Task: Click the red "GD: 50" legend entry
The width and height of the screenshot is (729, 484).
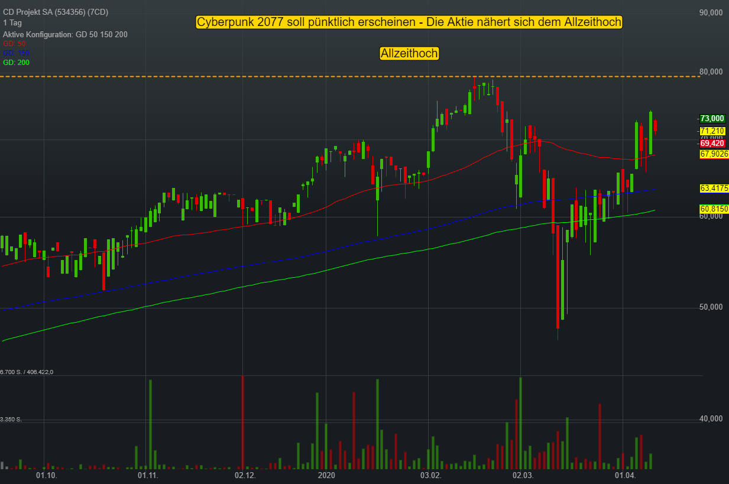Action: tap(14, 44)
